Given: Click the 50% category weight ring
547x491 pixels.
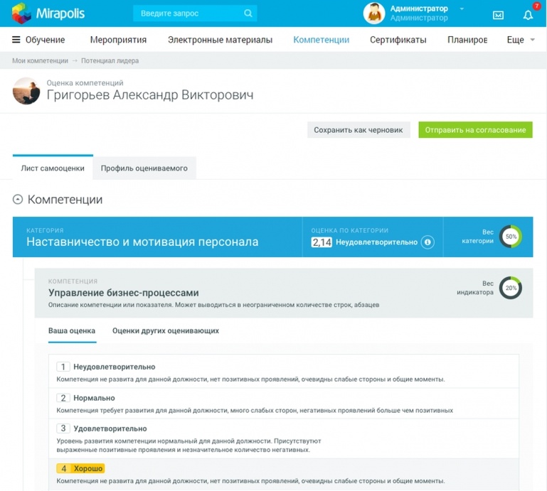Looking at the screenshot, I should click(x=511, y=237).
